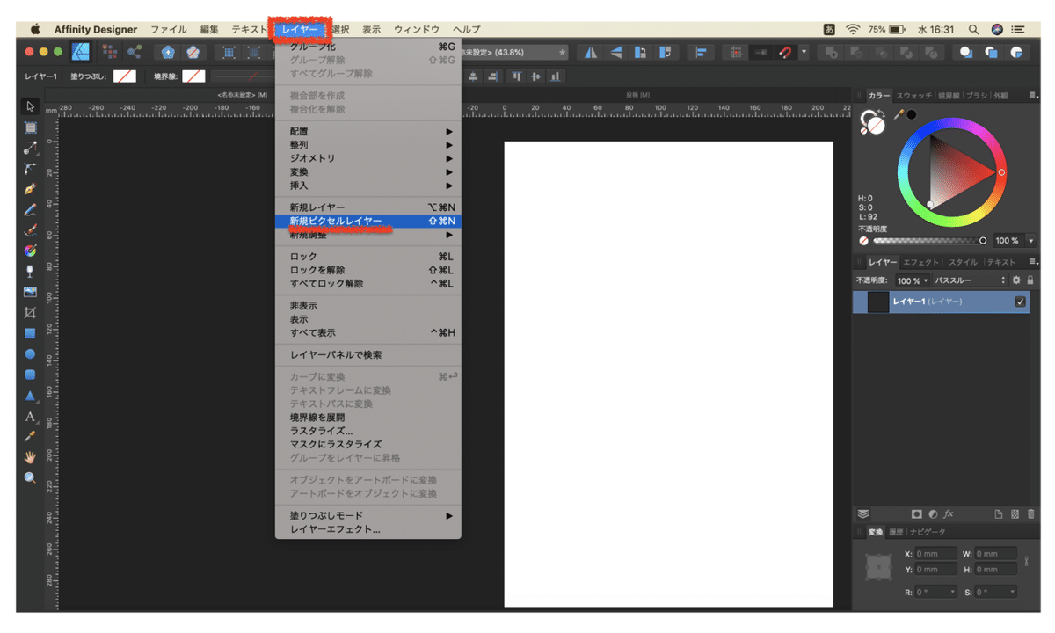Open the layer opacity 100 % dropdown
The image size is (1055, 633).
[x=913, y=280]
